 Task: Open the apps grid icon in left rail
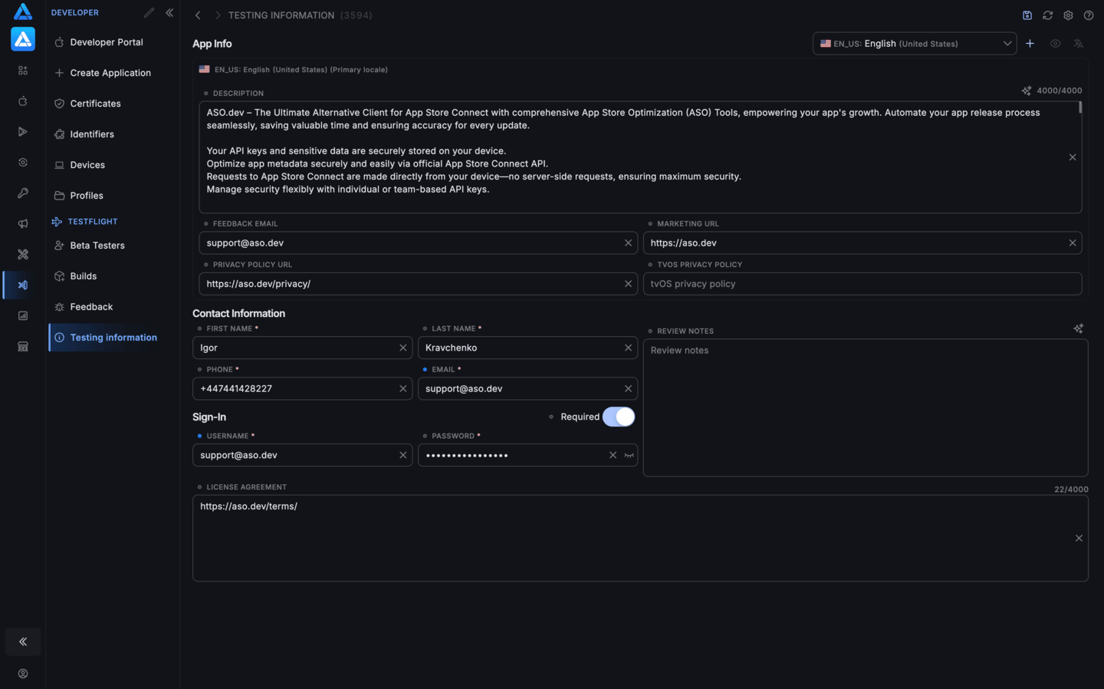[23, 71]
